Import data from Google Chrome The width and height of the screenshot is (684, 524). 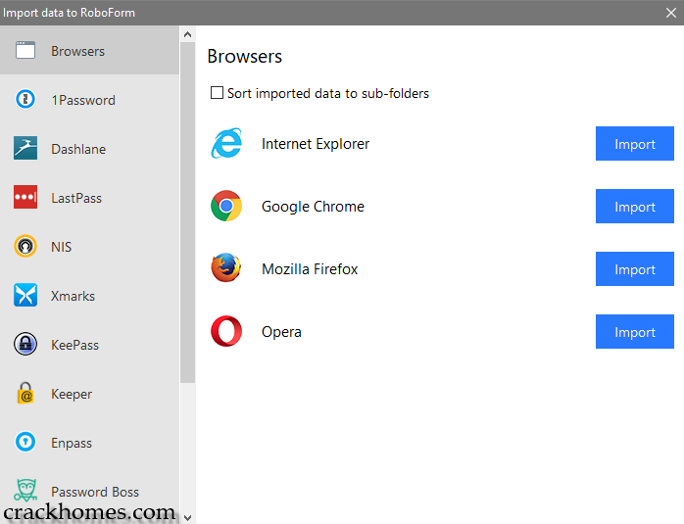click(634, 207)
